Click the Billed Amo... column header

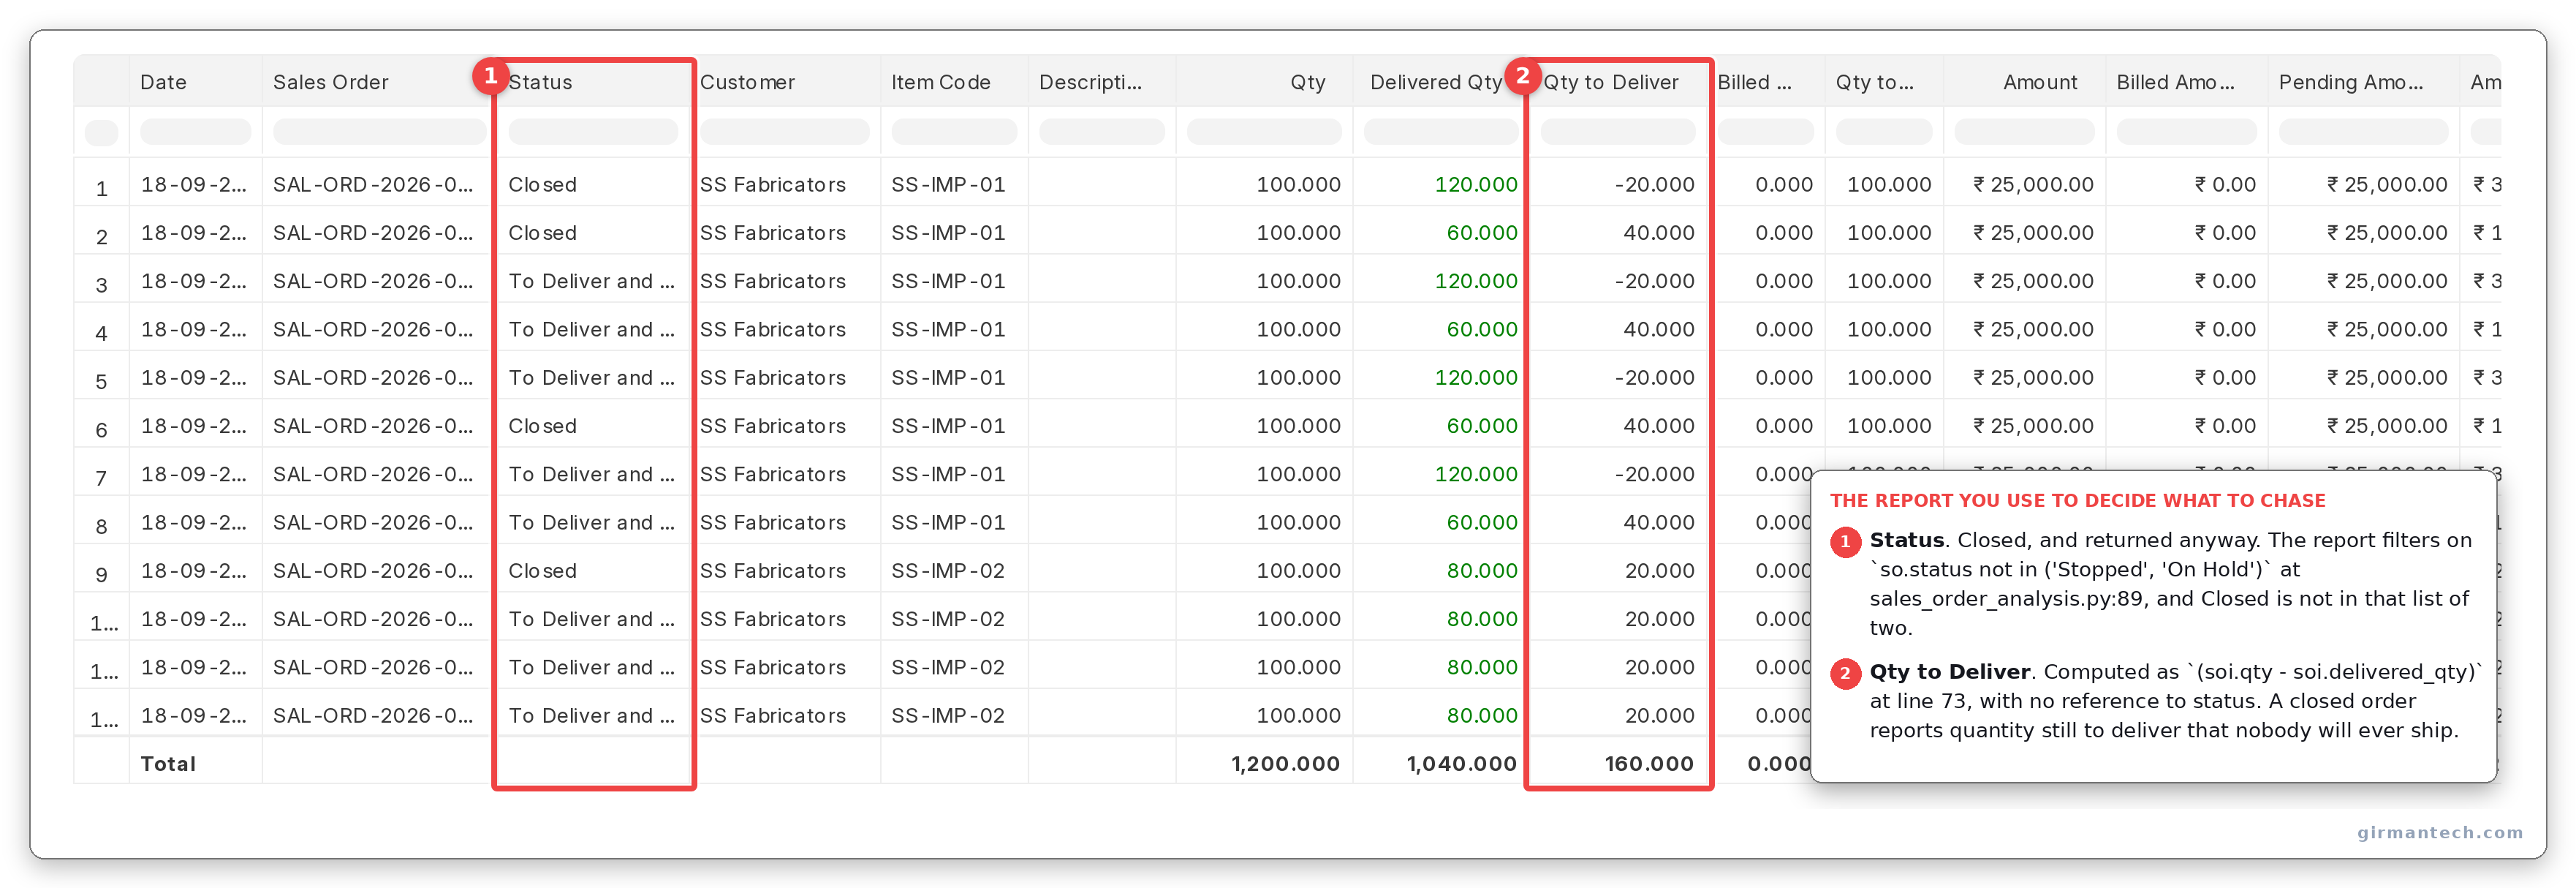pyautogui.click(x=2175, y=82)
